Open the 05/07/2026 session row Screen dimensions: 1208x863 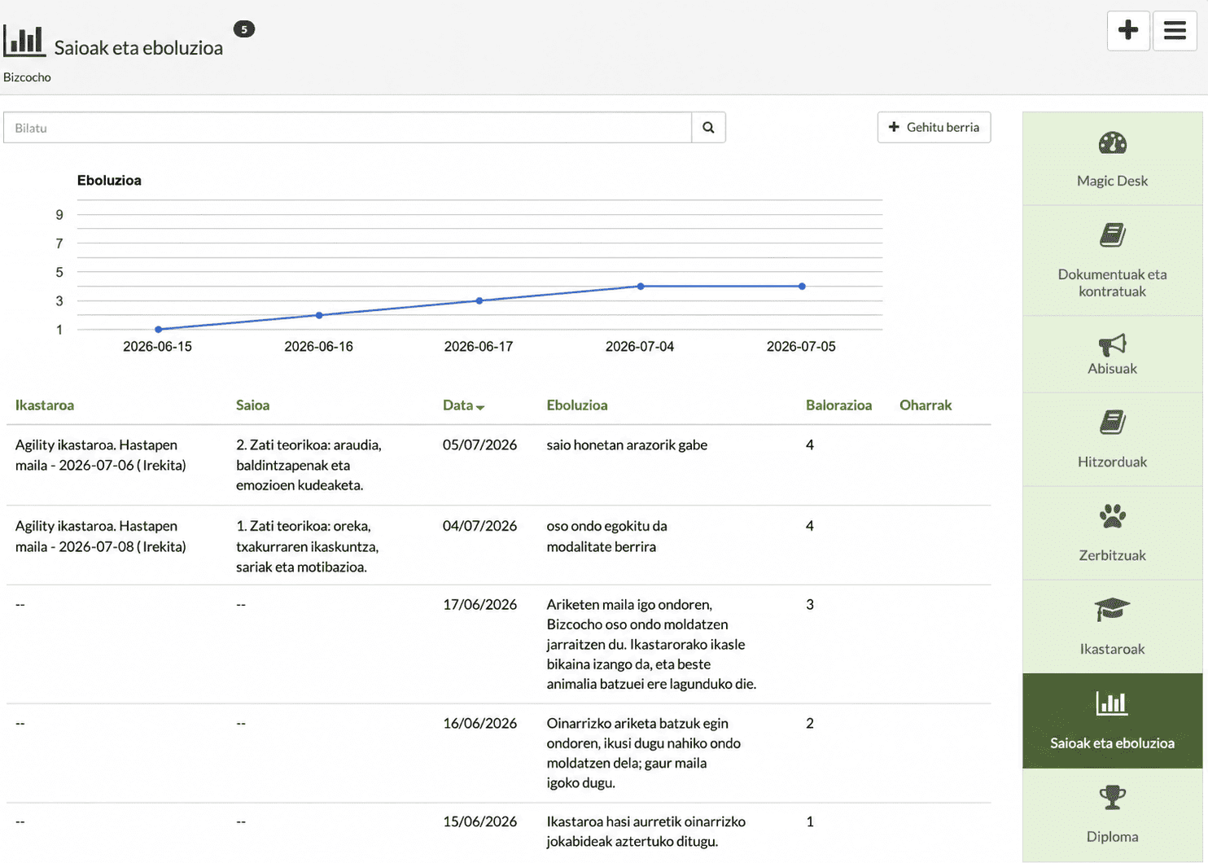pyautogui.click(x=498, y=465)
